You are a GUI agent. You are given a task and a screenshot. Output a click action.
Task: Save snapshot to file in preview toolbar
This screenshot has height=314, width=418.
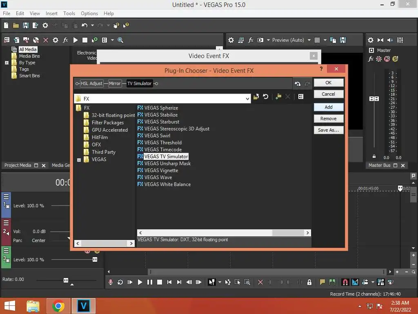(x=343, y=40)
